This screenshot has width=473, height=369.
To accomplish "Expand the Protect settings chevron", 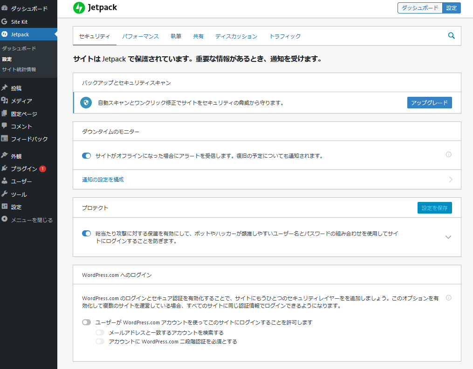I will click(x=448, y=237).
